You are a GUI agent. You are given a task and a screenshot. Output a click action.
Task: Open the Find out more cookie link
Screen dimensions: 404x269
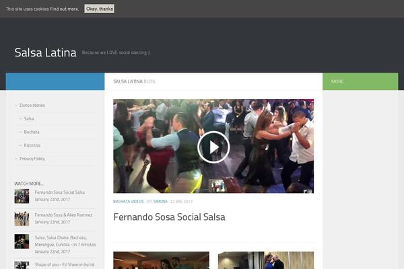pyautogui.click(x=65, y=9)
